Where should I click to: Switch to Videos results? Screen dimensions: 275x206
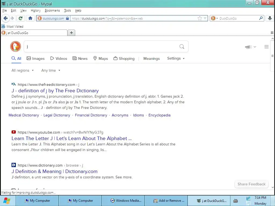coord(59,58)
